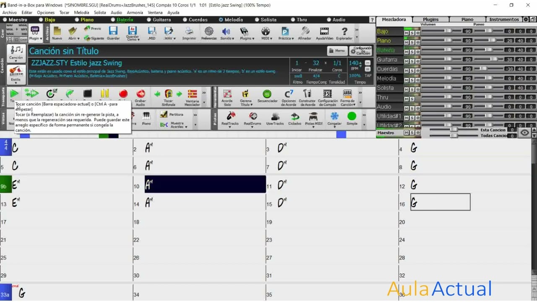Screen dimensions: 537x302
Task: Open the Archivo menu
Action: (10, 13)
